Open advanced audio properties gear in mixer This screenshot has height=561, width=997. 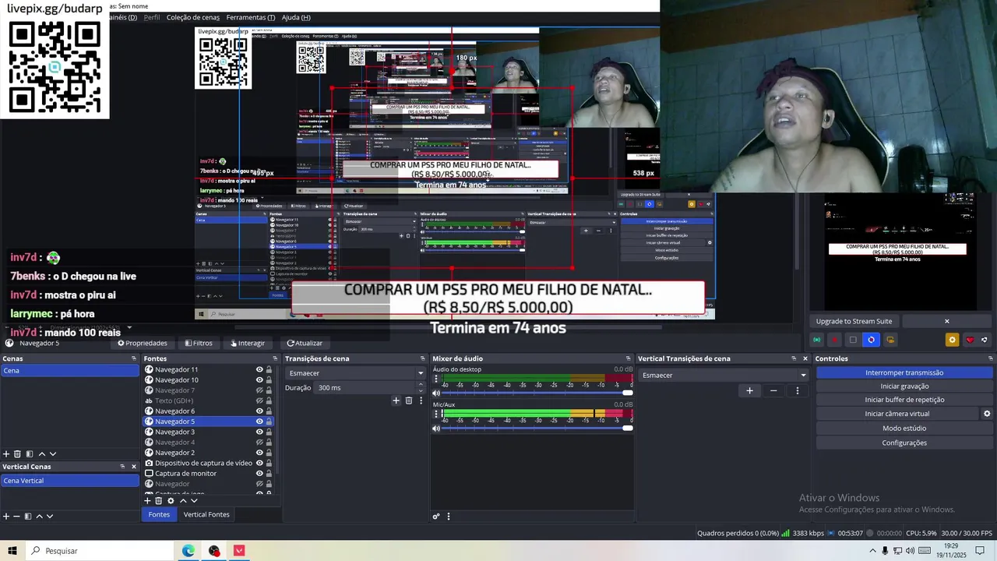(x=436, y=516)
